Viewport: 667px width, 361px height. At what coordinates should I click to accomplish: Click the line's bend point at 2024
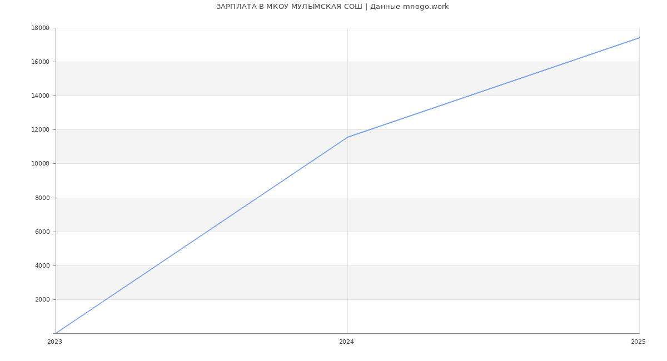point(347,137)
